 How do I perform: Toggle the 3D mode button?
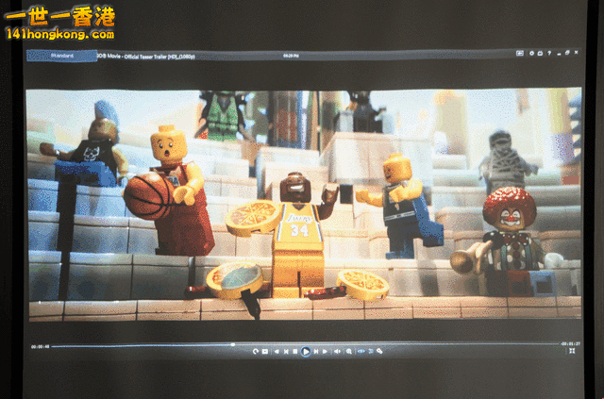click(x=361, y=351)
